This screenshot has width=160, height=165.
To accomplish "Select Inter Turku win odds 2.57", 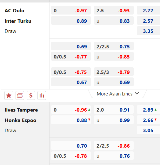I will (148, 21).
